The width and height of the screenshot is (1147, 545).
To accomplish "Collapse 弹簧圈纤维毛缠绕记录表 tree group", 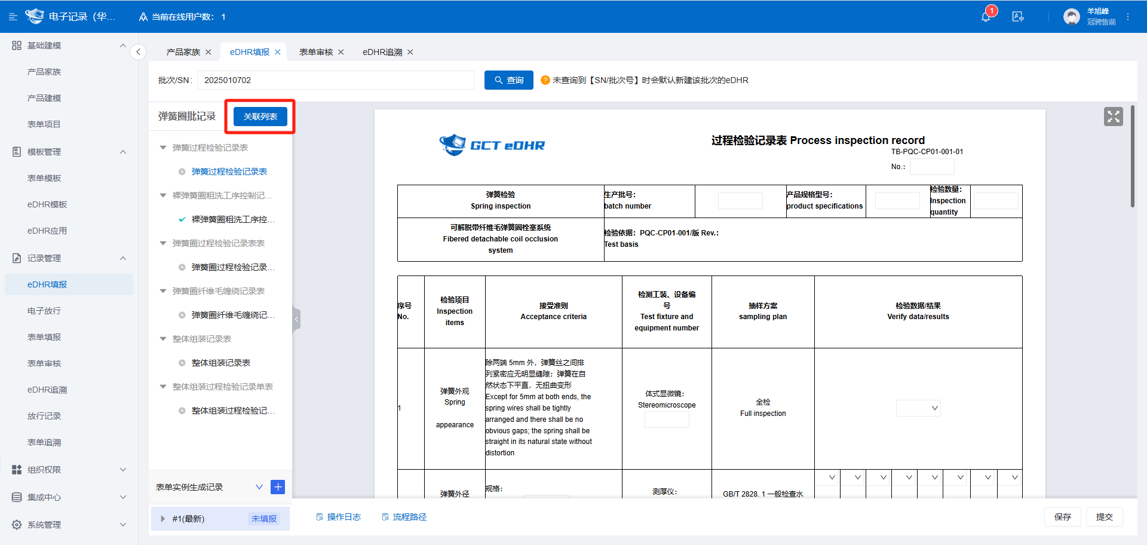I will tap(163, 291).
